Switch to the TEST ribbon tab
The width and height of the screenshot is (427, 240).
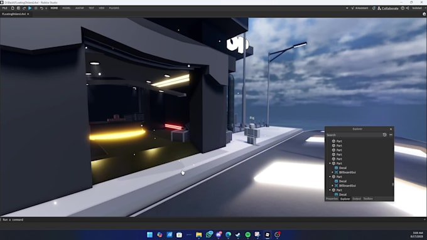coord(91,8)
